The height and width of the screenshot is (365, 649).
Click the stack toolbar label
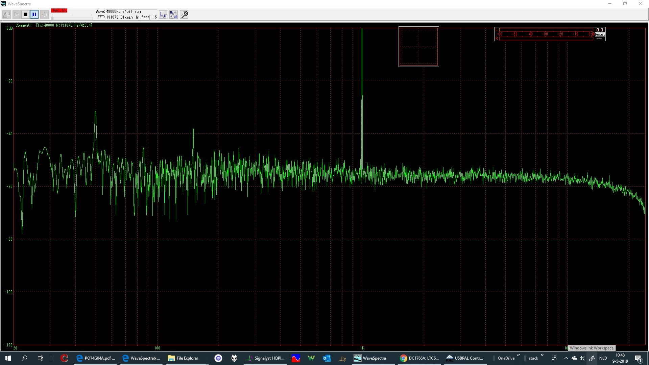coord(533,358)
